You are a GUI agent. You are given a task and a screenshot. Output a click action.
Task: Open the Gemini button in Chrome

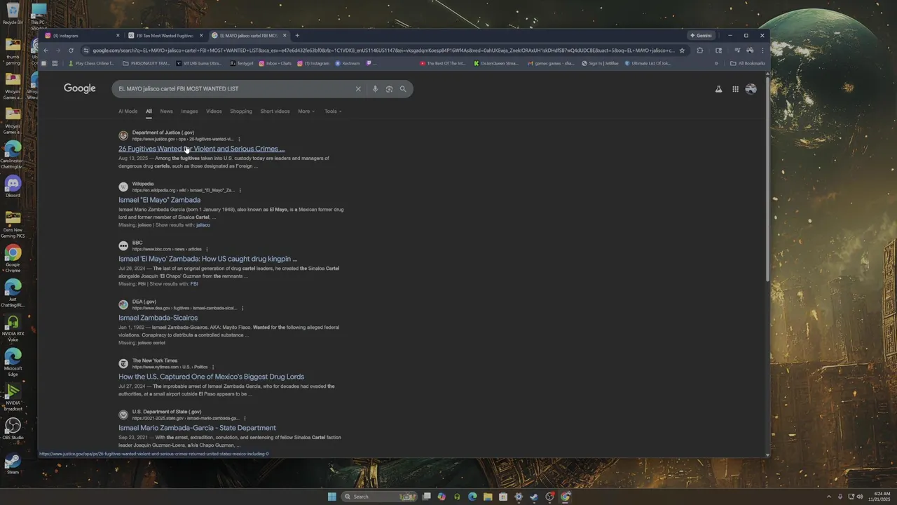701,36
